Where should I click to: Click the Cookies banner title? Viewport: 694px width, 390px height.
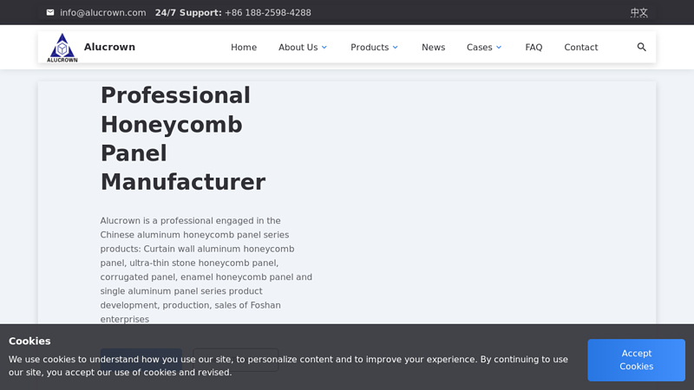point(29,341)
